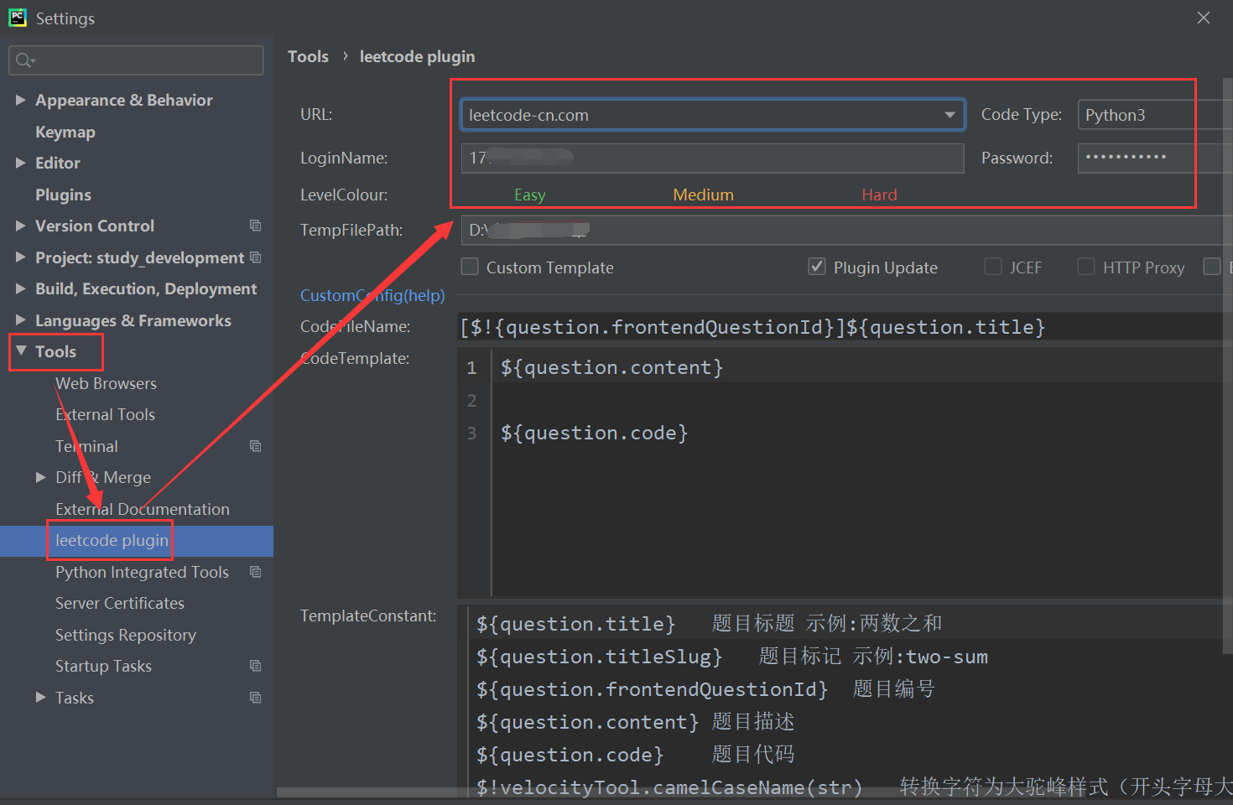Screen dimensions: 1233x805
Task: Click the project-level icon beside Terminal
Action: click(256, 446)
